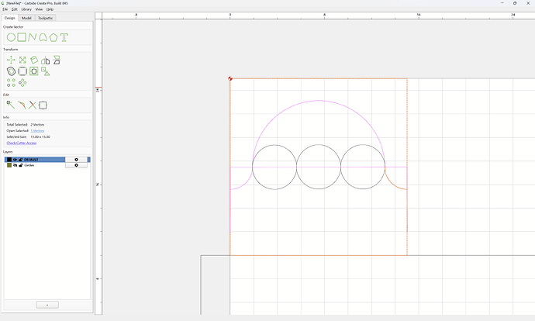
Task: Click the '2 Vectors' total selected value
Action: tap(37, 125)
